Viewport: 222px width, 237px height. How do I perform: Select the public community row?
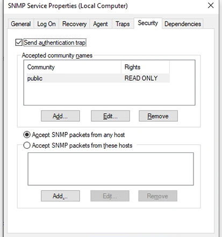click(98, 78)
